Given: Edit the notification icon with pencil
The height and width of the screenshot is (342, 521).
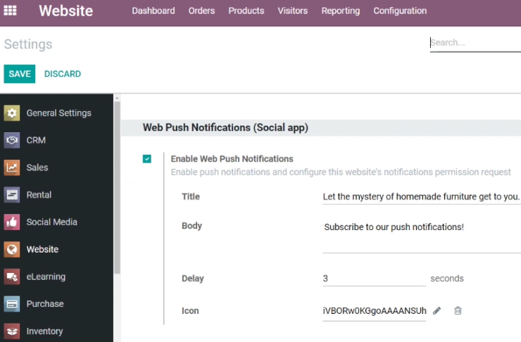Looking at the screenshot, I should (437, 311).
